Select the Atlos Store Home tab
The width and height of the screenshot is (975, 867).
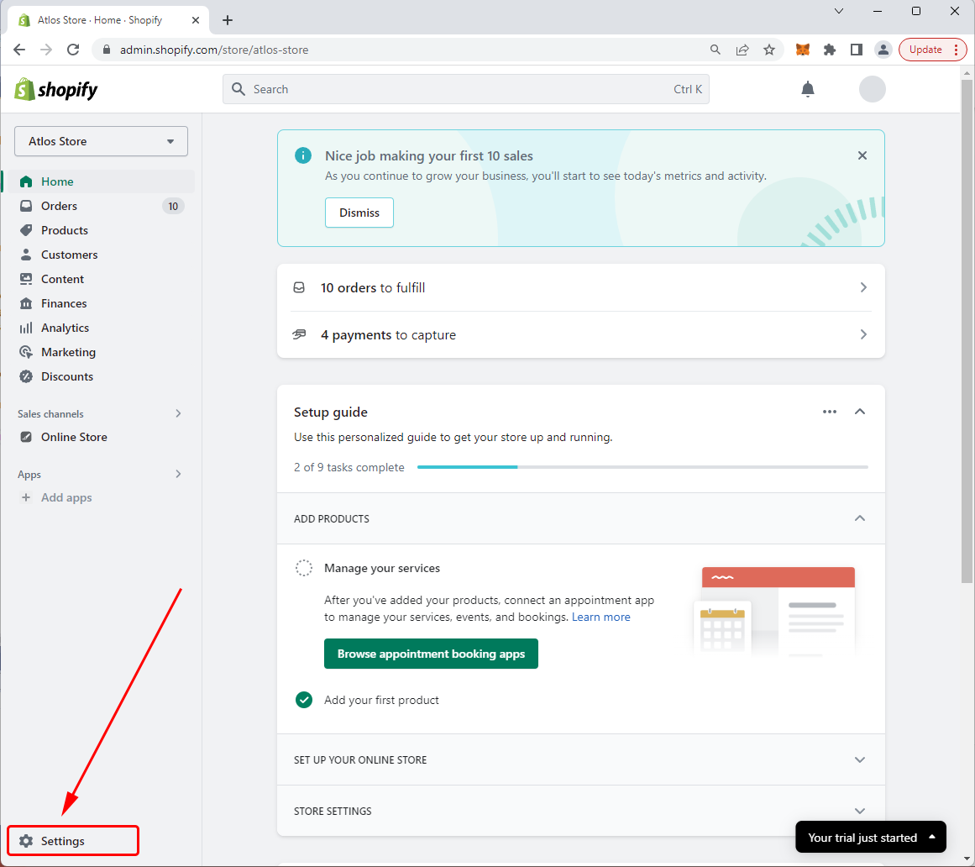pos(109,20)
